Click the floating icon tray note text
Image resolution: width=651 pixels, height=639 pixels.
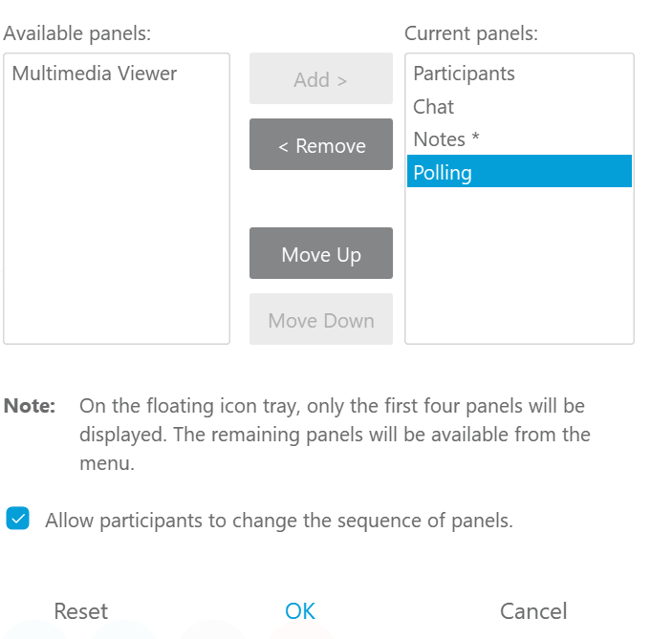[x=335, y=435]
